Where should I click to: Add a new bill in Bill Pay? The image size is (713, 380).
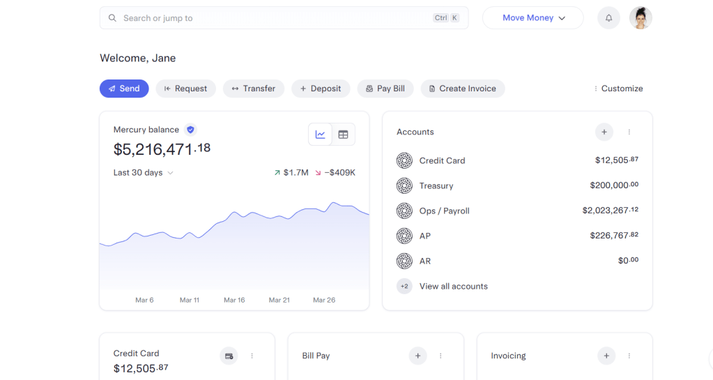417,356
